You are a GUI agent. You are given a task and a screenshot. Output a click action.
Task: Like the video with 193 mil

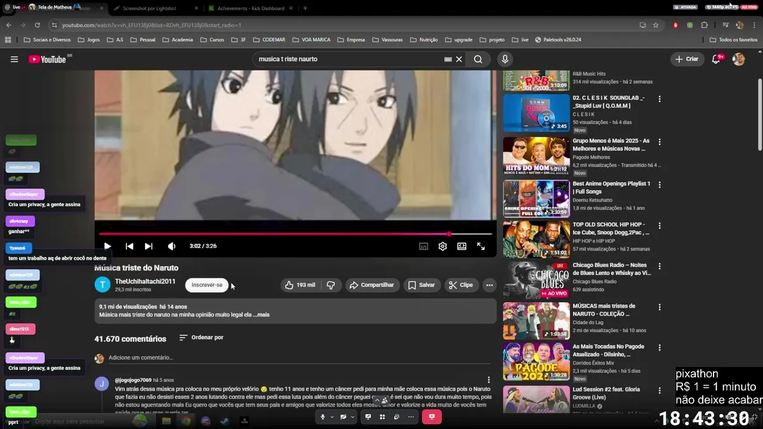coord(300,285)
